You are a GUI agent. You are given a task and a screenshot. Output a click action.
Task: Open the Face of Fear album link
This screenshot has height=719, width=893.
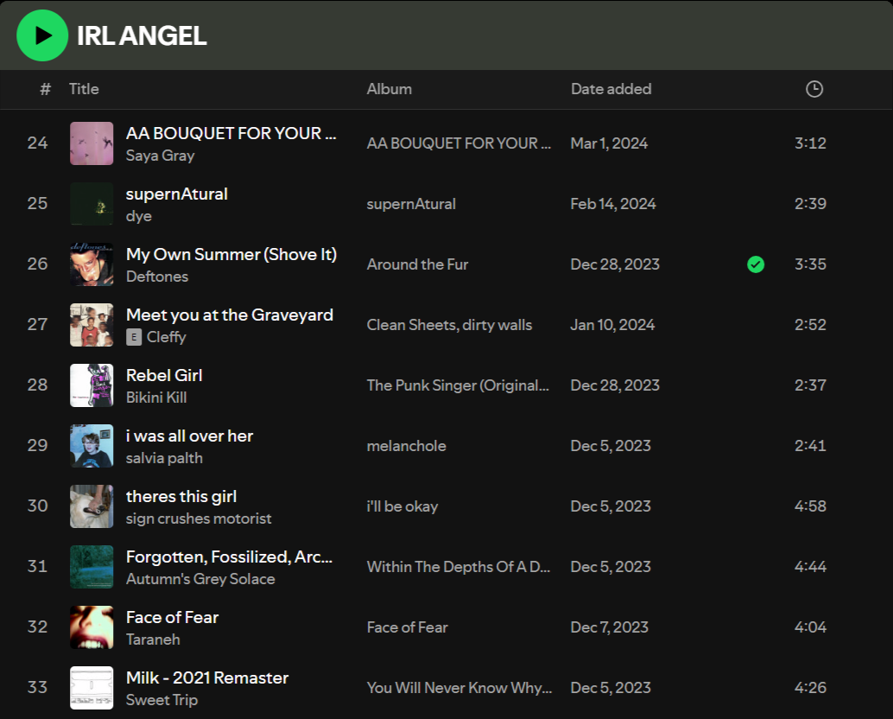coord(407,627)
